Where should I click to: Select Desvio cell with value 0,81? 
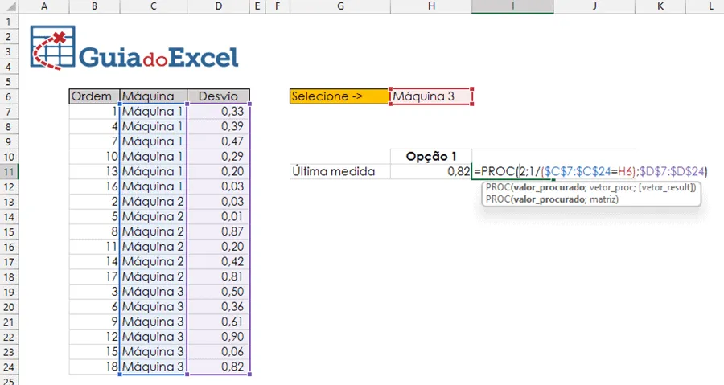coord(218,276)
